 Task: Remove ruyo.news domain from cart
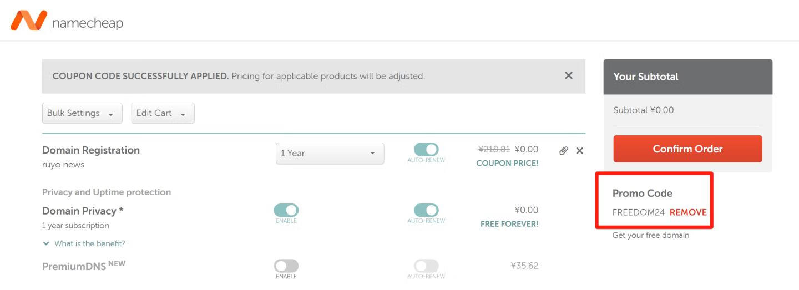[580, 151]
